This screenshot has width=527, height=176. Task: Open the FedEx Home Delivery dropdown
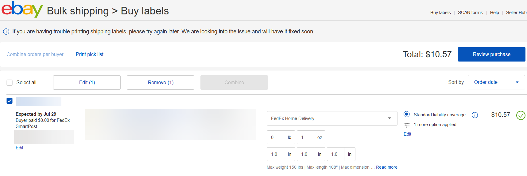coord(331,118)
